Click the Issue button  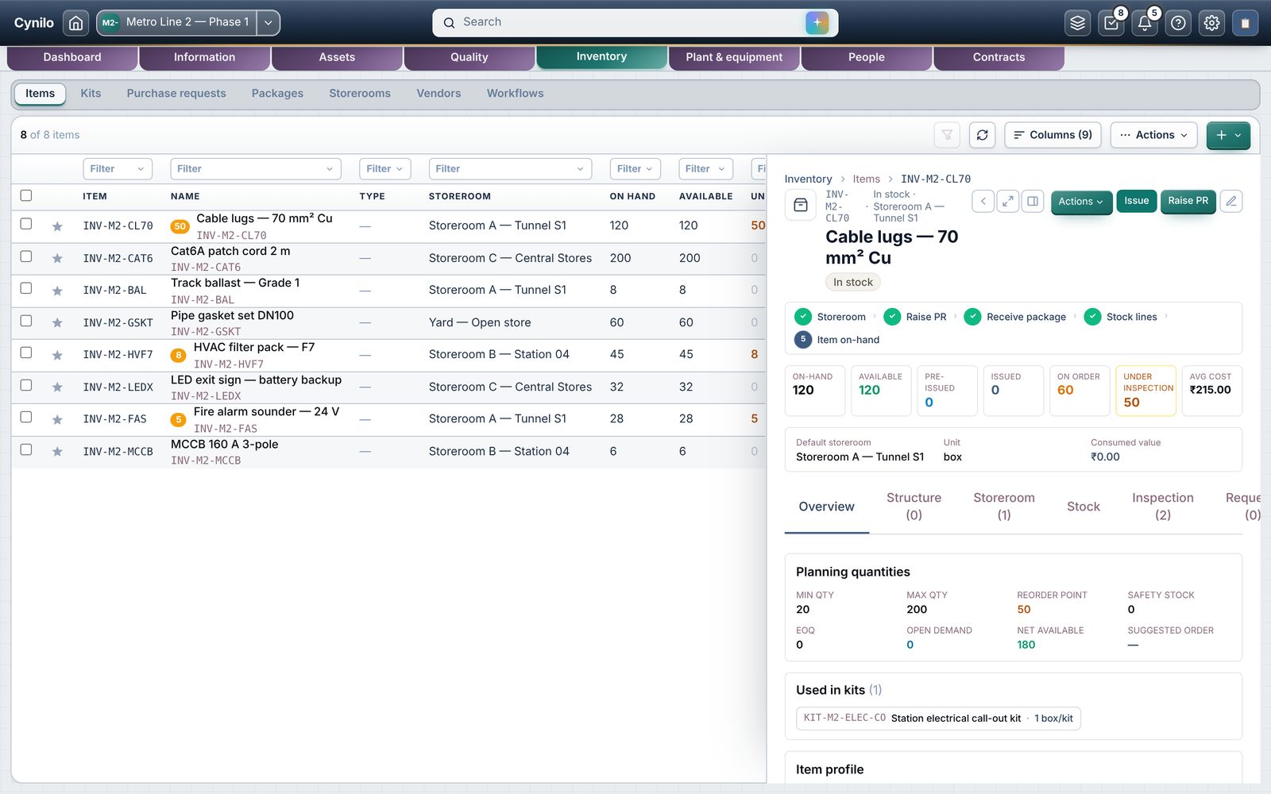pyautogui.click(x=1136, y=201)
